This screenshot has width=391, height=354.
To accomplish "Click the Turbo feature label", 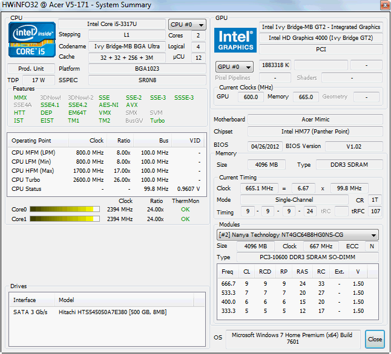I will click(157, 120).
